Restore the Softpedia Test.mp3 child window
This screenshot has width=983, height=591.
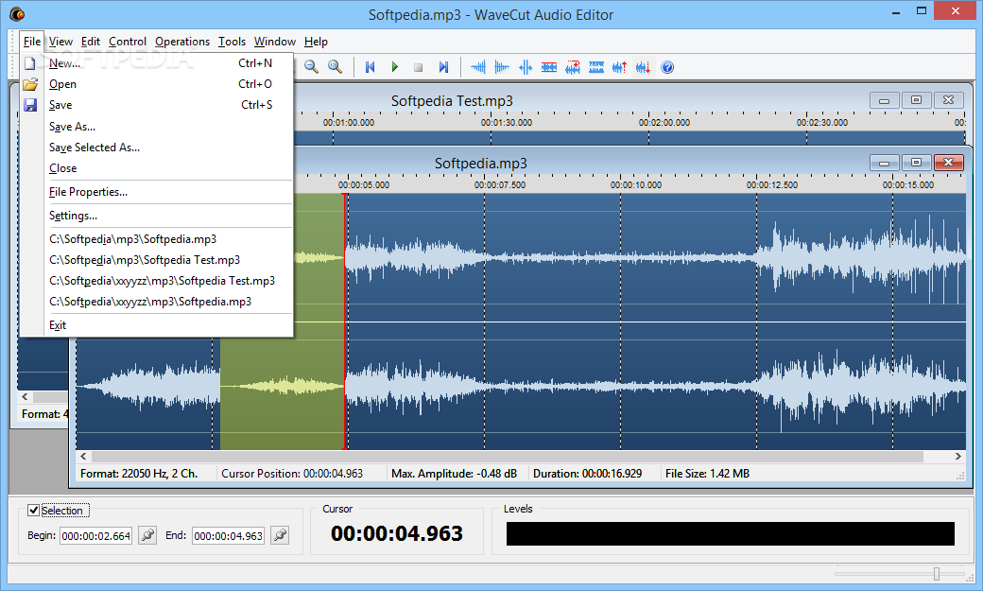click(916, 100)
